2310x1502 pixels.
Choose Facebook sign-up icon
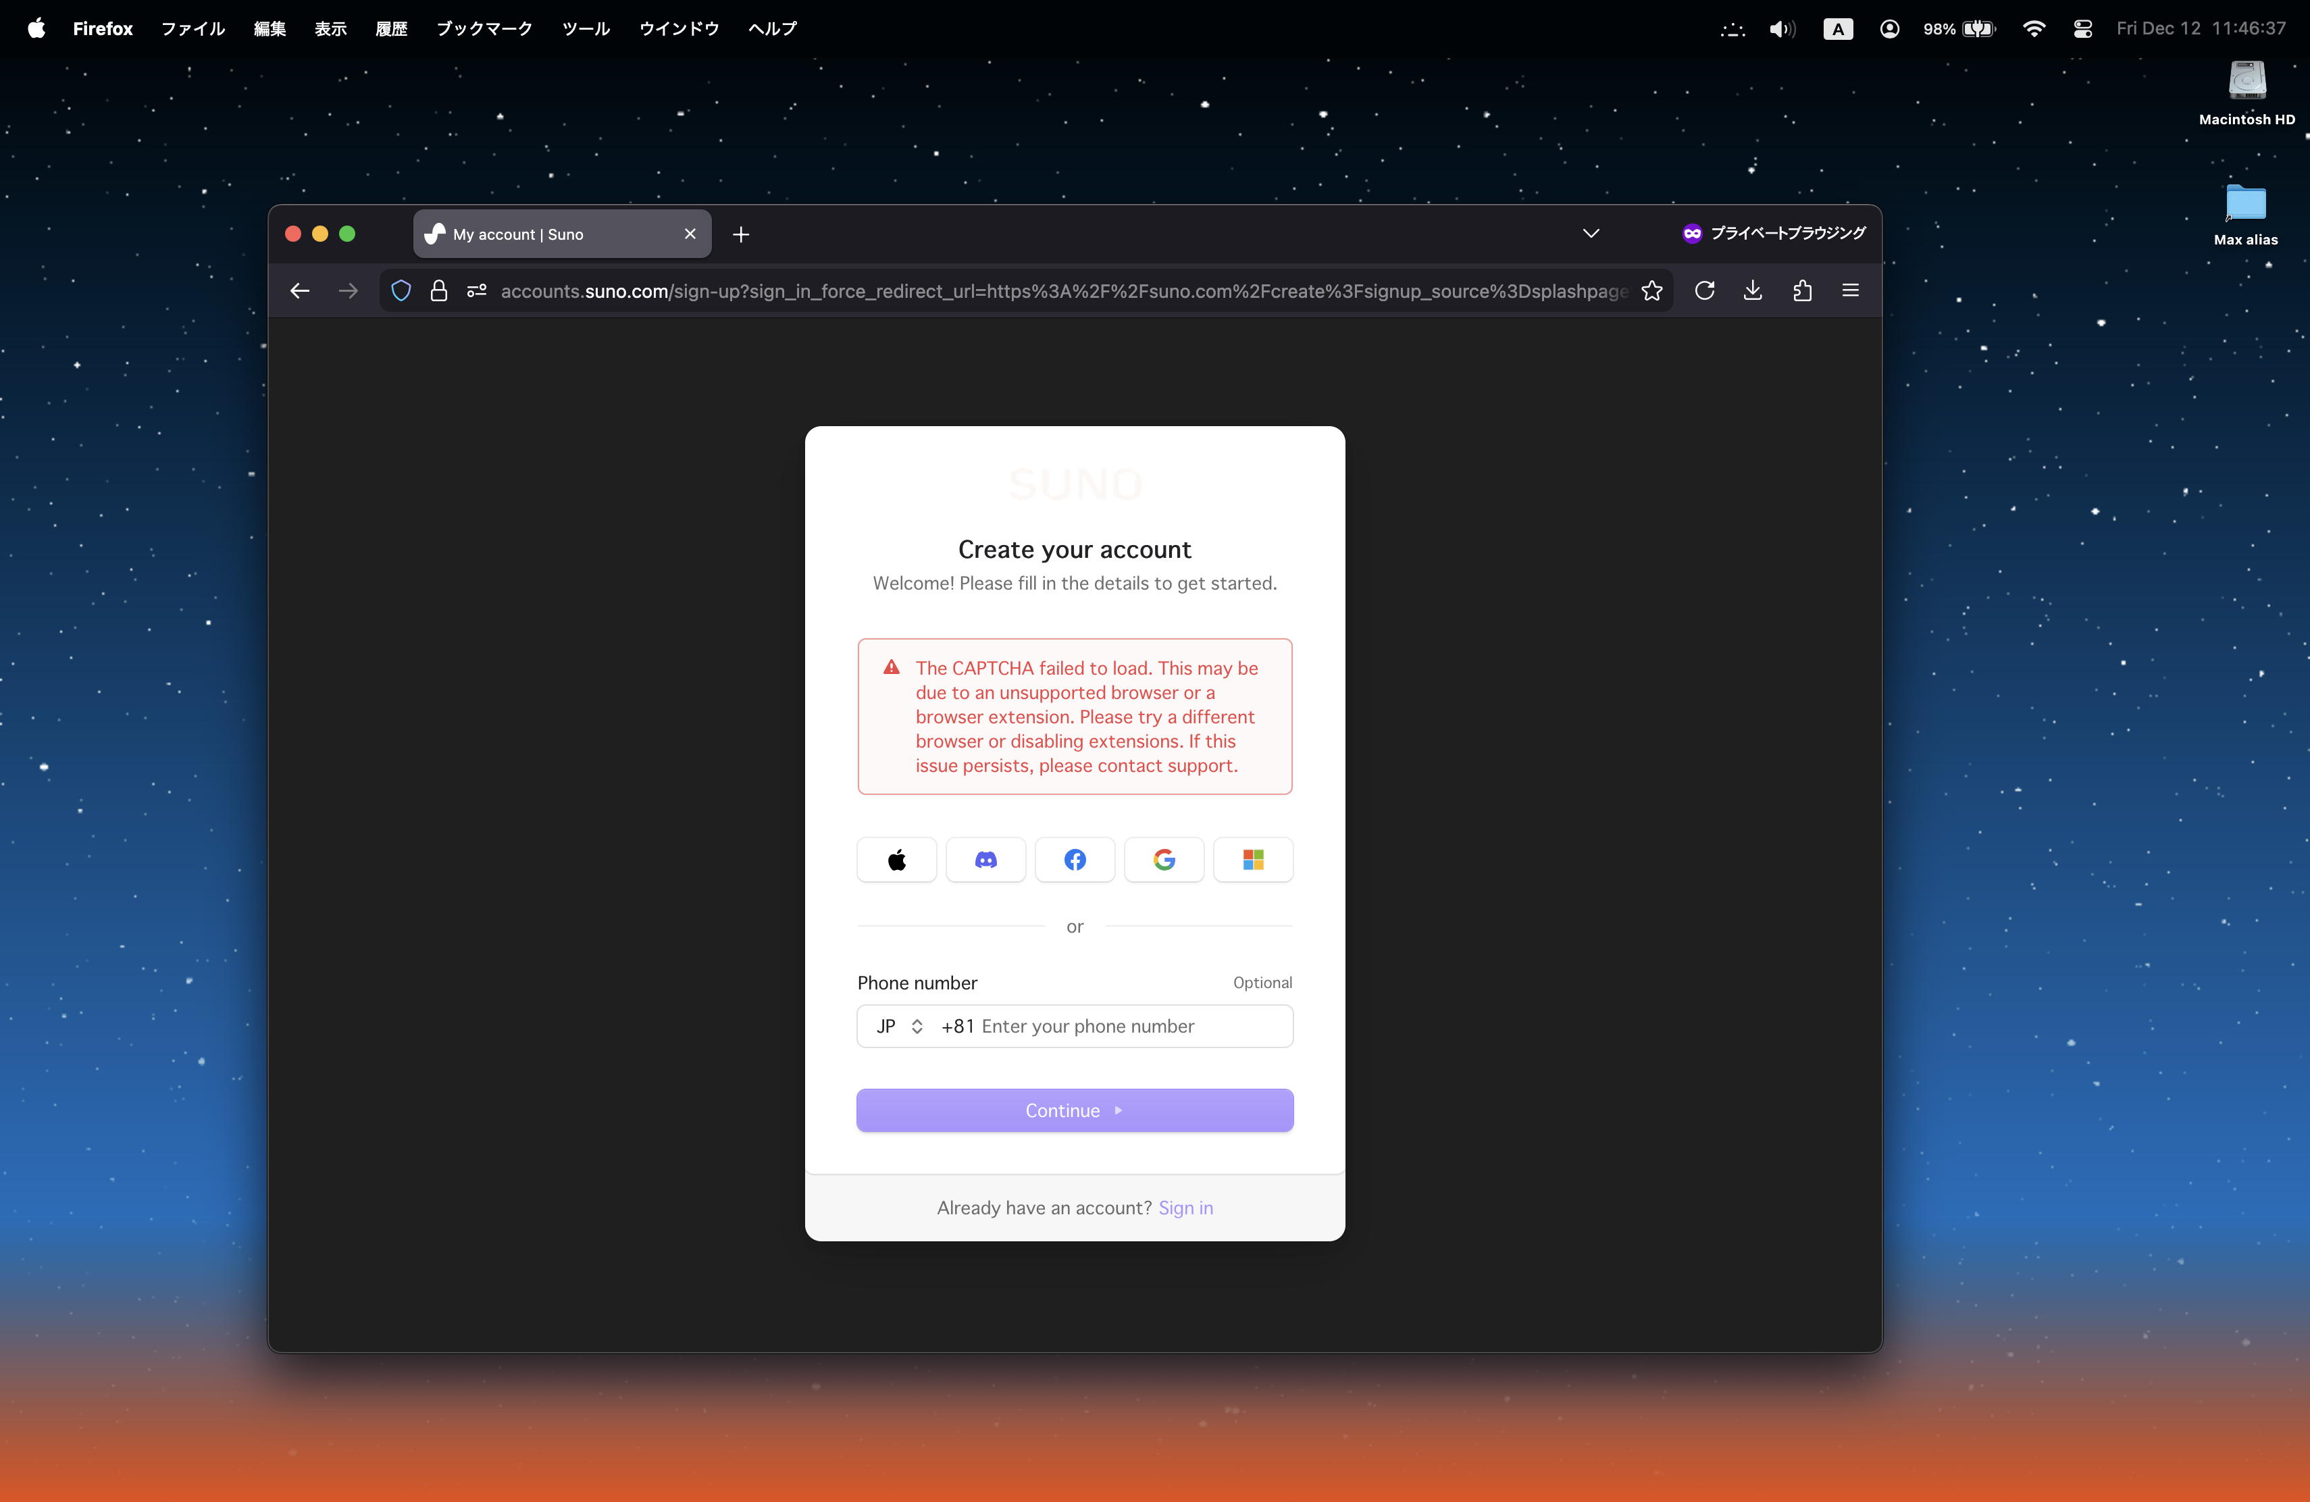pos(1075,860)
